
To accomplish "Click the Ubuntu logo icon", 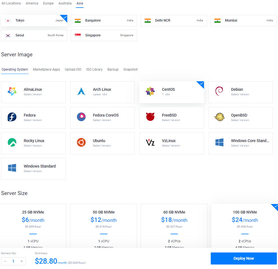I will (81, 142).
